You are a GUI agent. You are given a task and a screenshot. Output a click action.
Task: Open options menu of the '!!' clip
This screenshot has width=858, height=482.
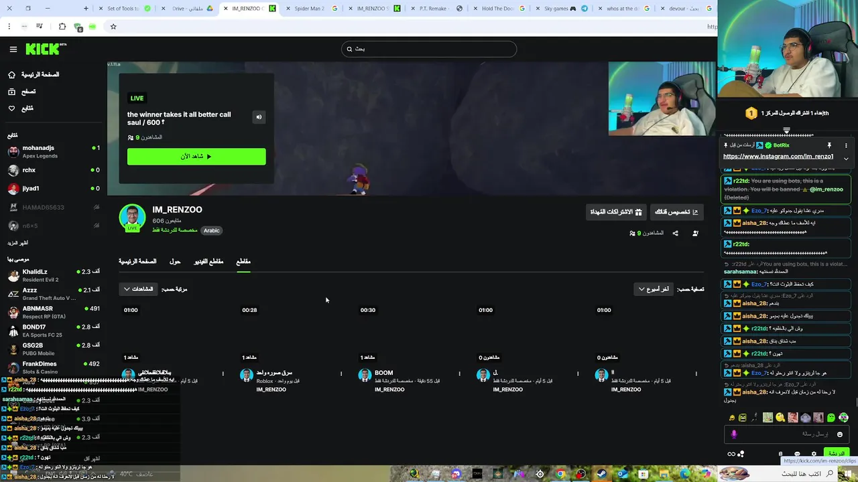coord(696,374)
